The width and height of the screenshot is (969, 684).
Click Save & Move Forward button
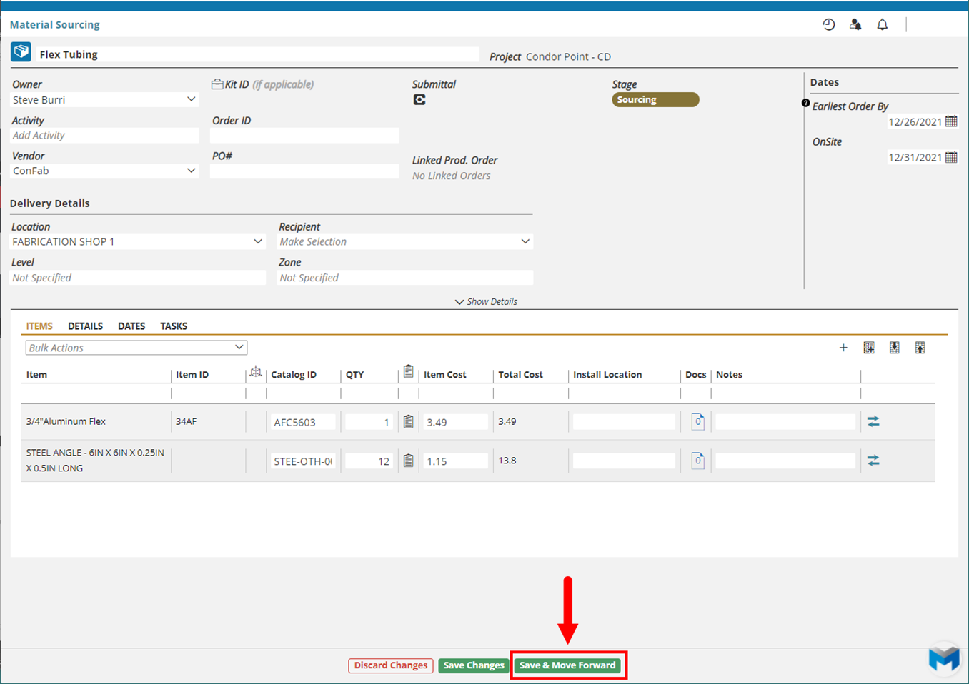coord(567,665)
